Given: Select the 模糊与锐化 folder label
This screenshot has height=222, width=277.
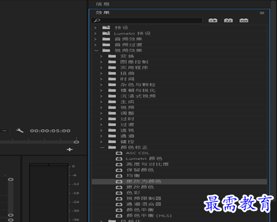Looking at the screenshot, I should [138, 90].
